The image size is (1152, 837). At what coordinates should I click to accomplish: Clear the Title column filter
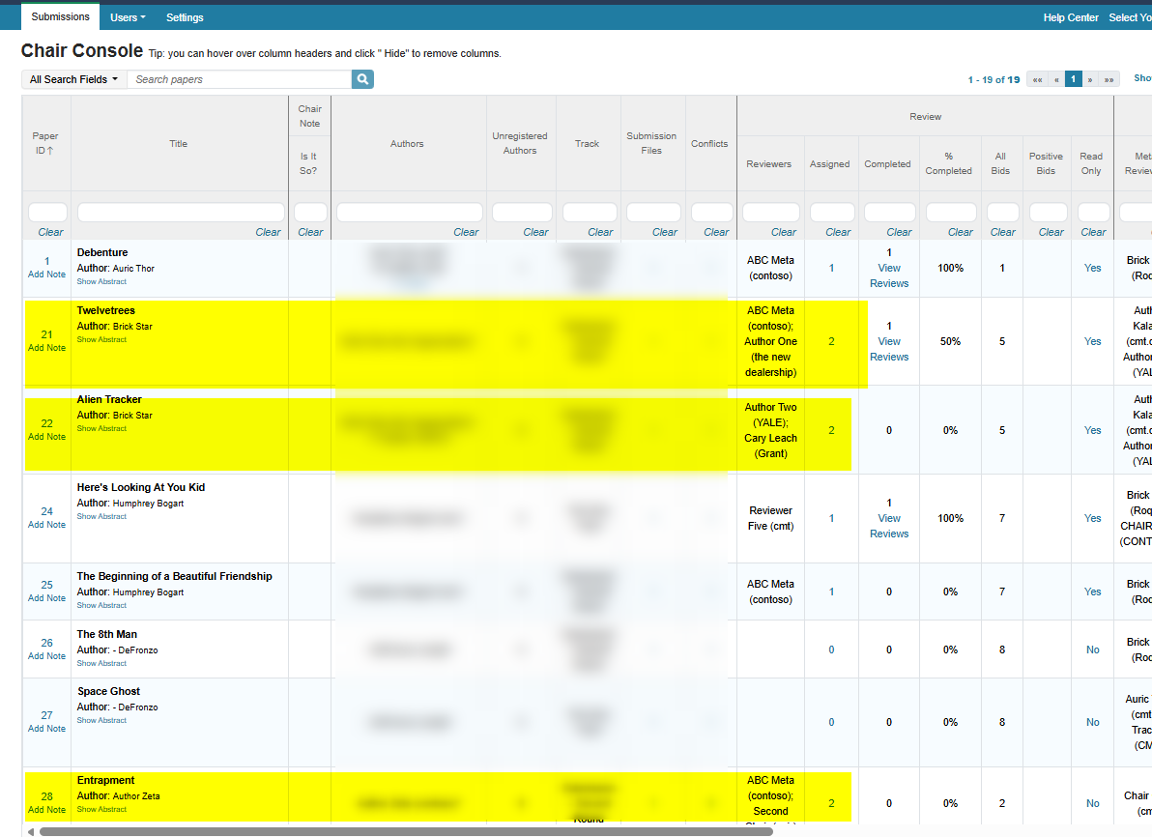(268, 232)
